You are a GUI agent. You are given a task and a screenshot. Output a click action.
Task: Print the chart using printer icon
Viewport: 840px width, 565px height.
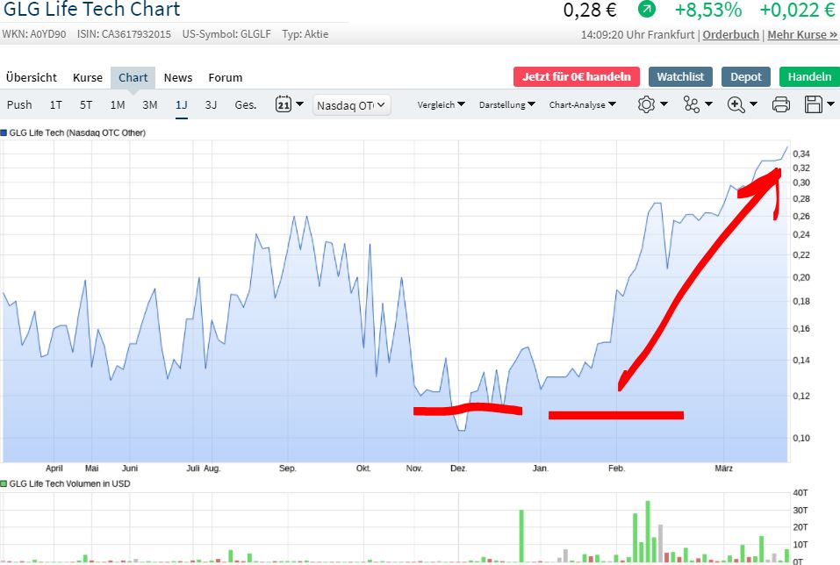pyautogui.click(x=780, y=104)
